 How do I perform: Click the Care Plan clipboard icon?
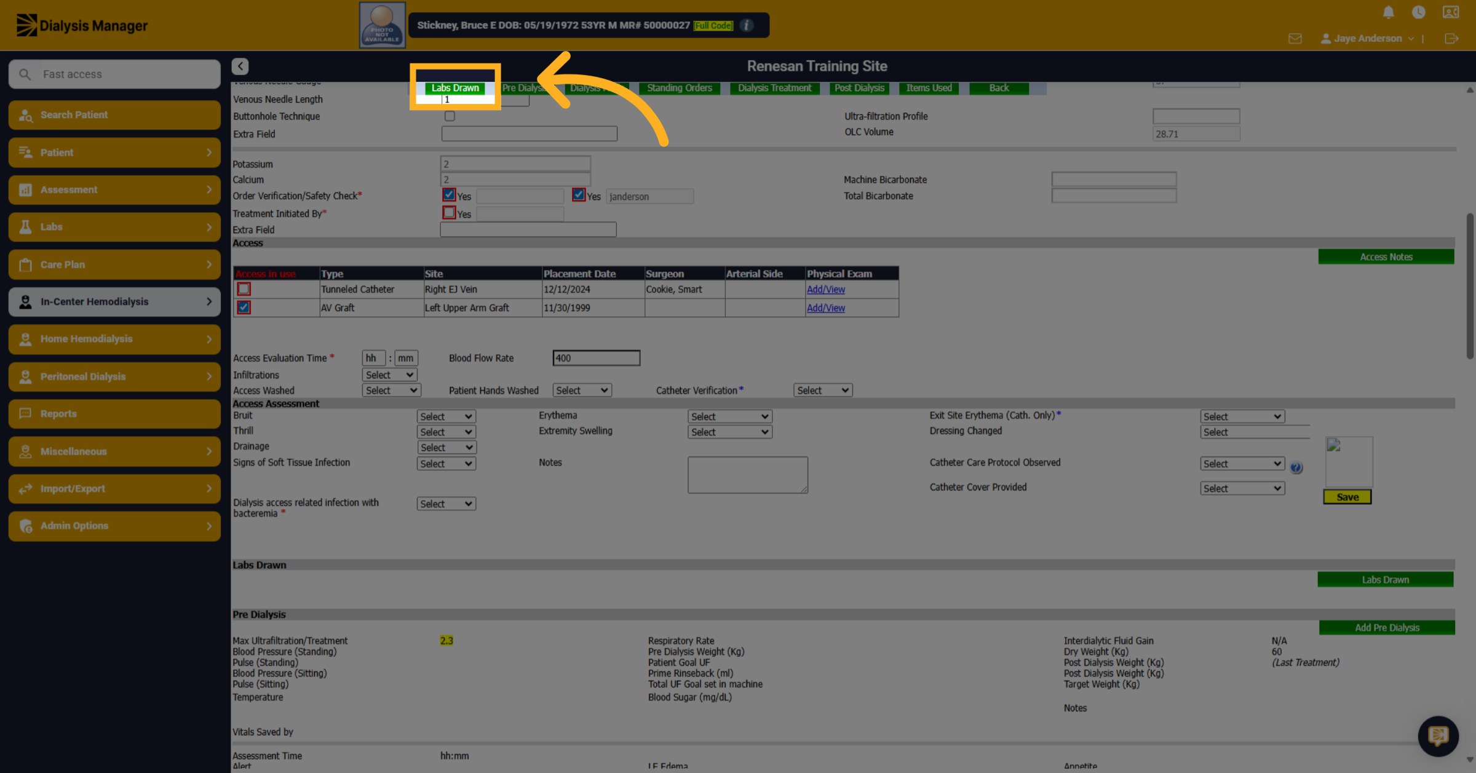pyautogui.click(x=25, y=264)
